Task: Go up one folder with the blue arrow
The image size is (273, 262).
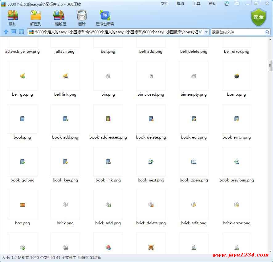Action: [6, 32]
